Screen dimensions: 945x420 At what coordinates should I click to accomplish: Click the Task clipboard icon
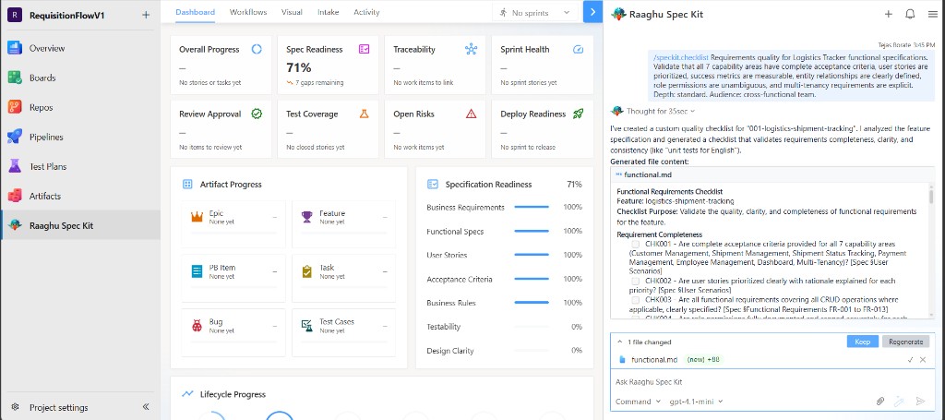point(306,271)
